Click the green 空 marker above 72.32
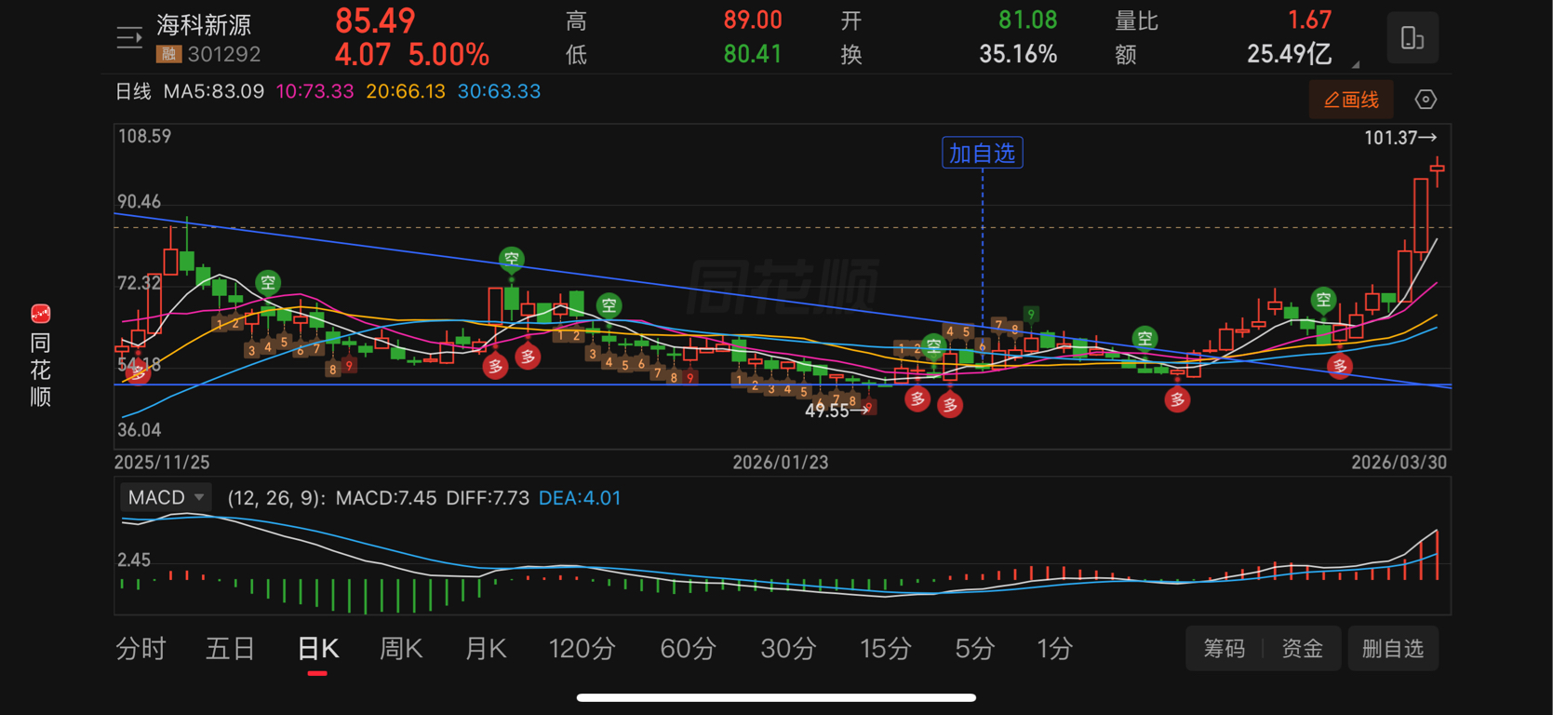 point(268,282)
